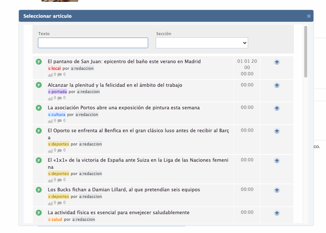The width and height of the screenshot is (326, 233).
Task: Open article title about Bucks and Damian Lillard
Action: (x=124, y=190)
